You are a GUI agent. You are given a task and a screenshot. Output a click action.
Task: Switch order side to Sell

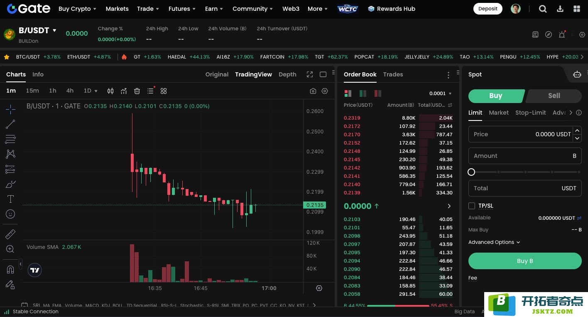coord(554,96)
